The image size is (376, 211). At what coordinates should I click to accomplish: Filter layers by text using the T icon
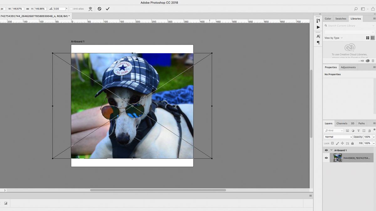[359, 131]
